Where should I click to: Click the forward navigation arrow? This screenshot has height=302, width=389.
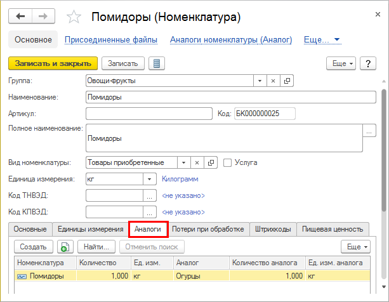[x=44, y=16]
